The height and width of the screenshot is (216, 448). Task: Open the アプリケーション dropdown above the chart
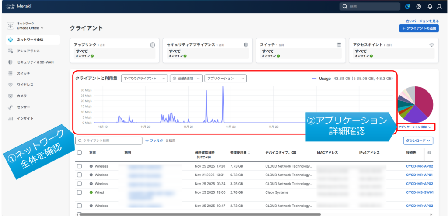pos(226,79)
